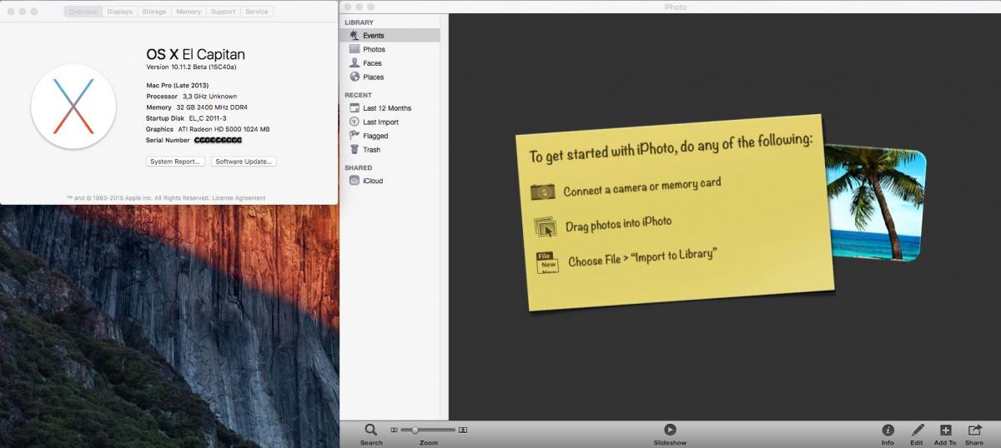
Task: Click the Software Update button
Action: (x=244, y=162)
